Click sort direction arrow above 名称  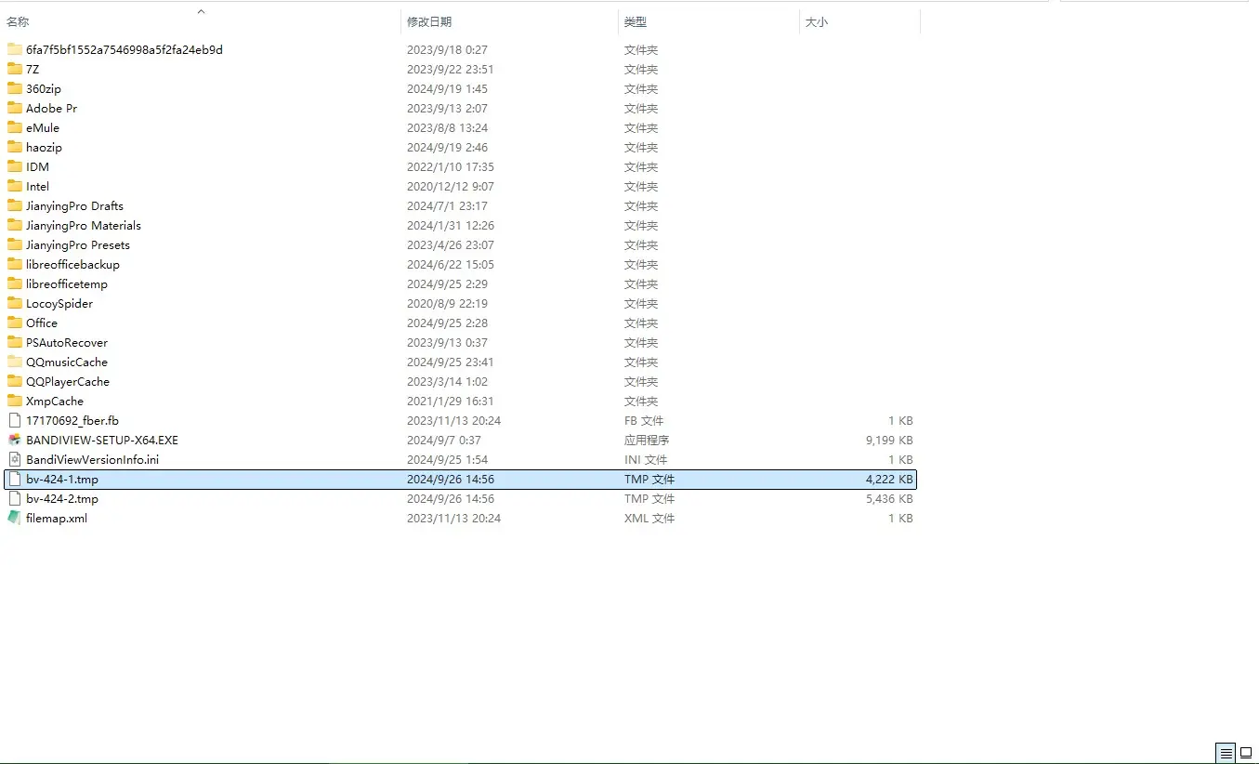point(201,11)
